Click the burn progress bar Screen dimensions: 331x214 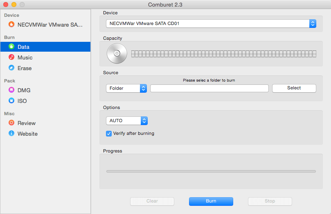click(211, 171)
